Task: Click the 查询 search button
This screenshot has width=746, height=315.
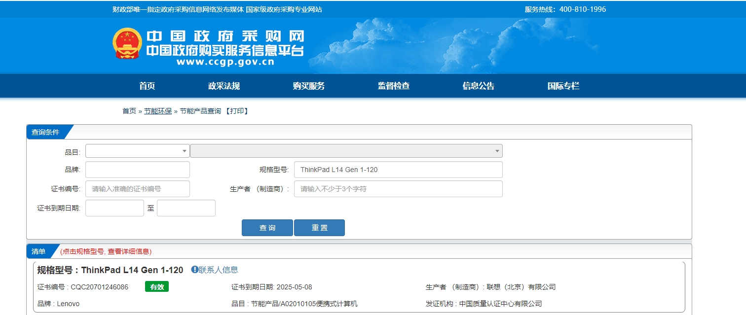Action: 267,228
